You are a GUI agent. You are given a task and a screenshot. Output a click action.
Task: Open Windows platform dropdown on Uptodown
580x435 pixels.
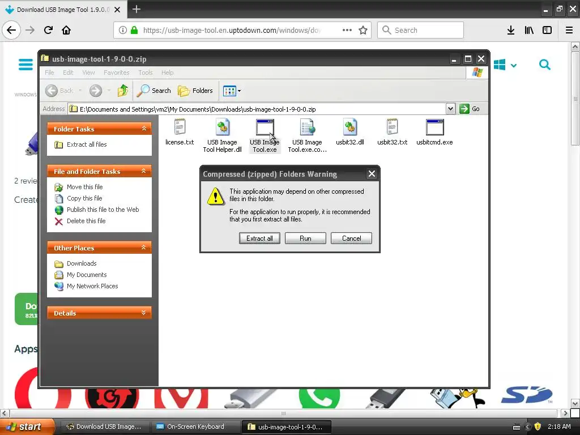point(505,65)
